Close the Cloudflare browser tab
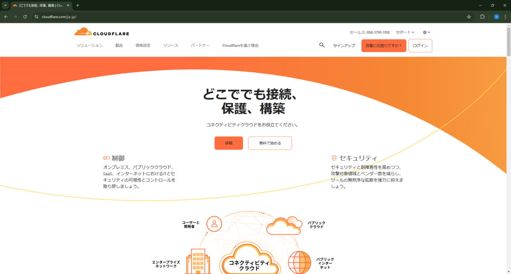511x274 pixels. click(x=68, y=6)
